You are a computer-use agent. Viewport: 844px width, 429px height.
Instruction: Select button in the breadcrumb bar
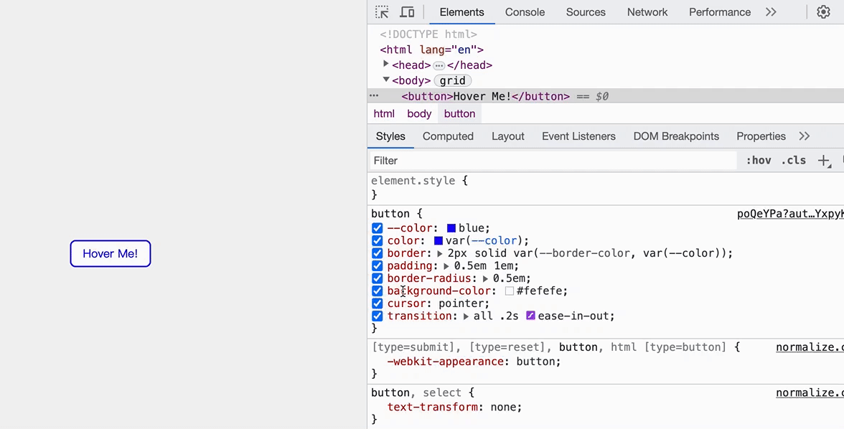coord(459,113)
